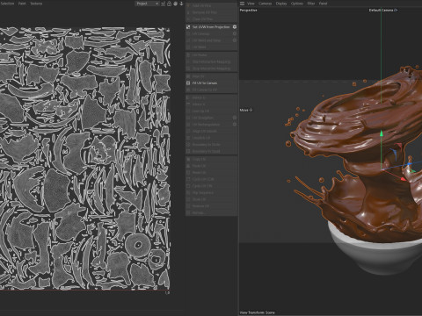Click the icon next to Default Camera

coord(396,11)
